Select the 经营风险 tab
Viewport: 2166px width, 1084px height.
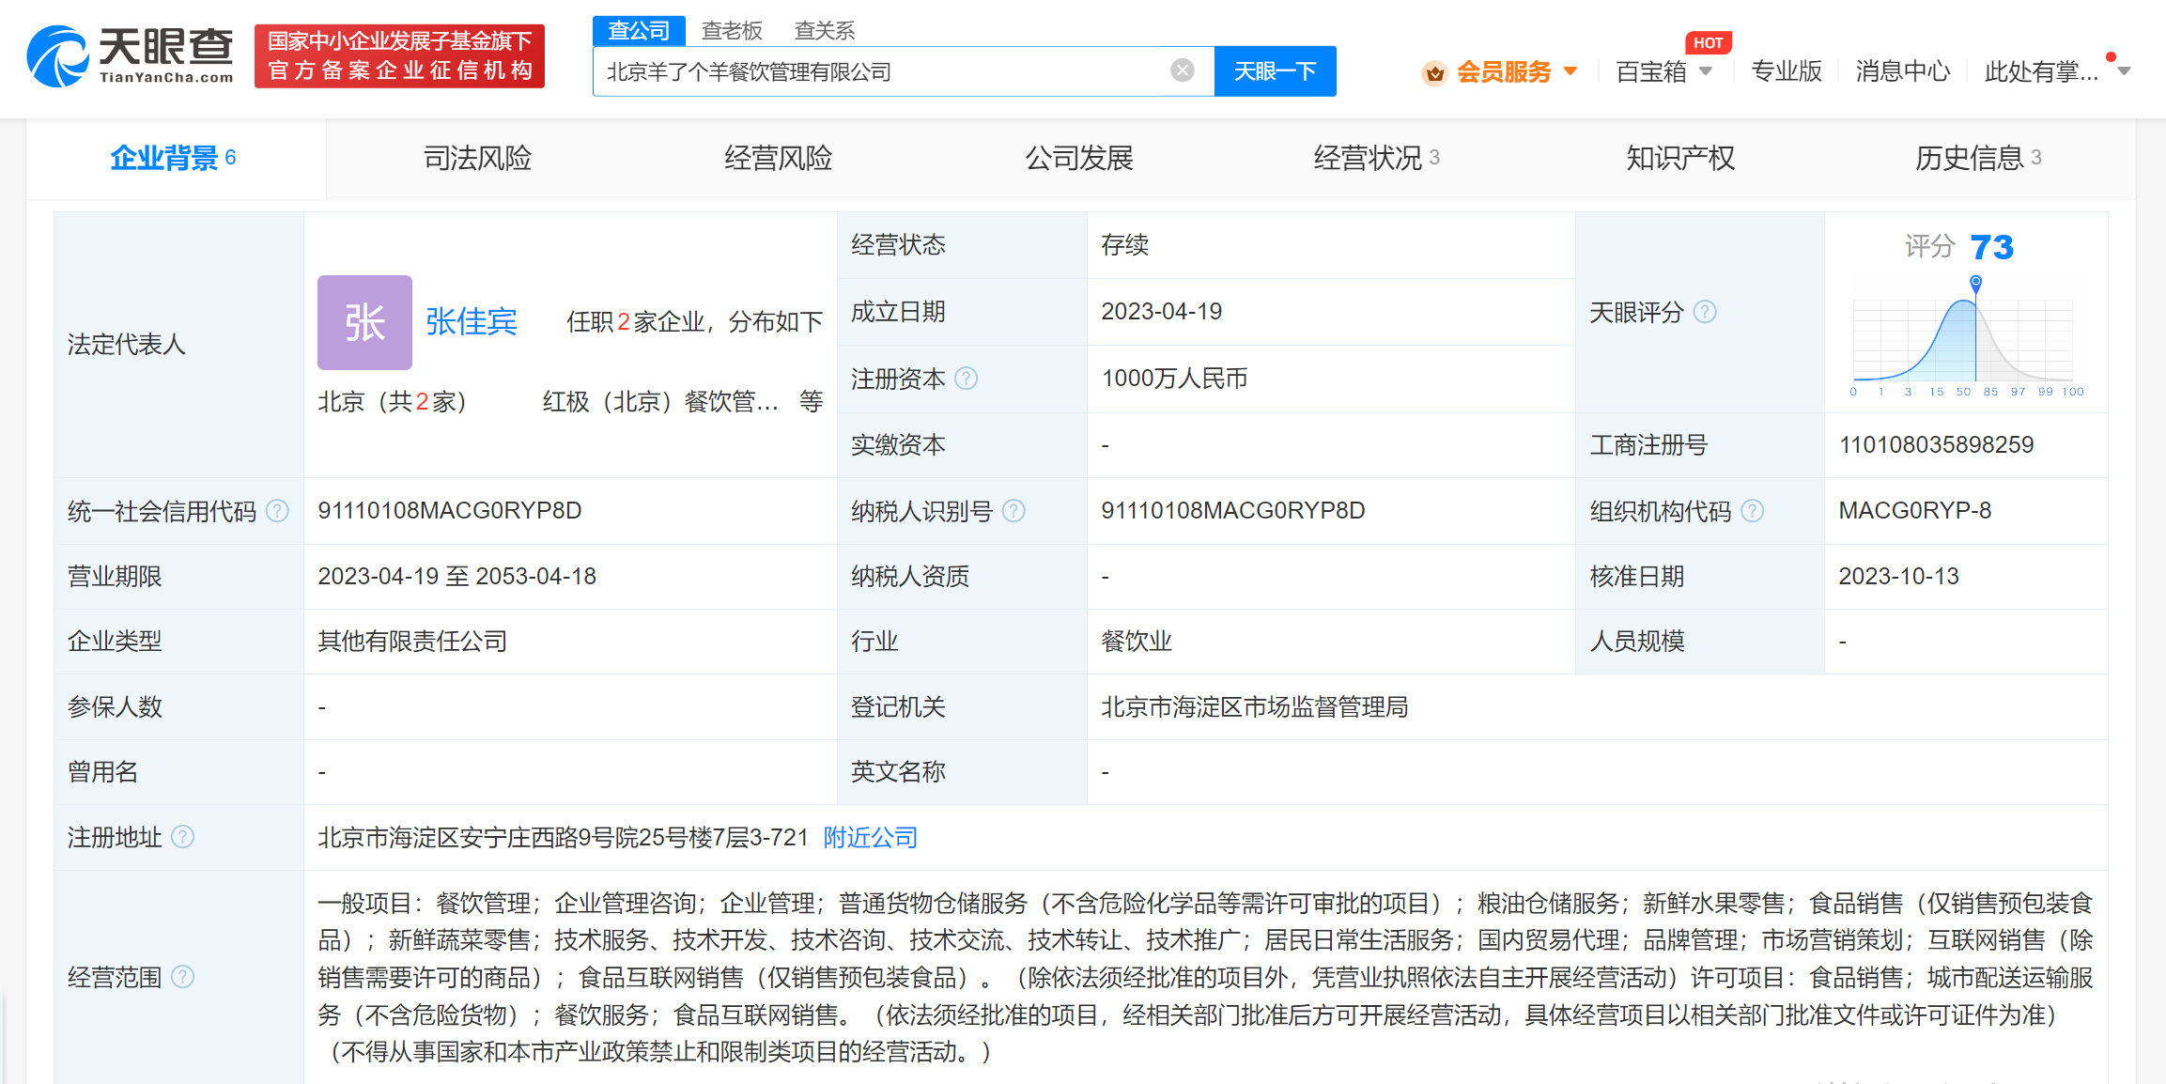coord(778,158)
